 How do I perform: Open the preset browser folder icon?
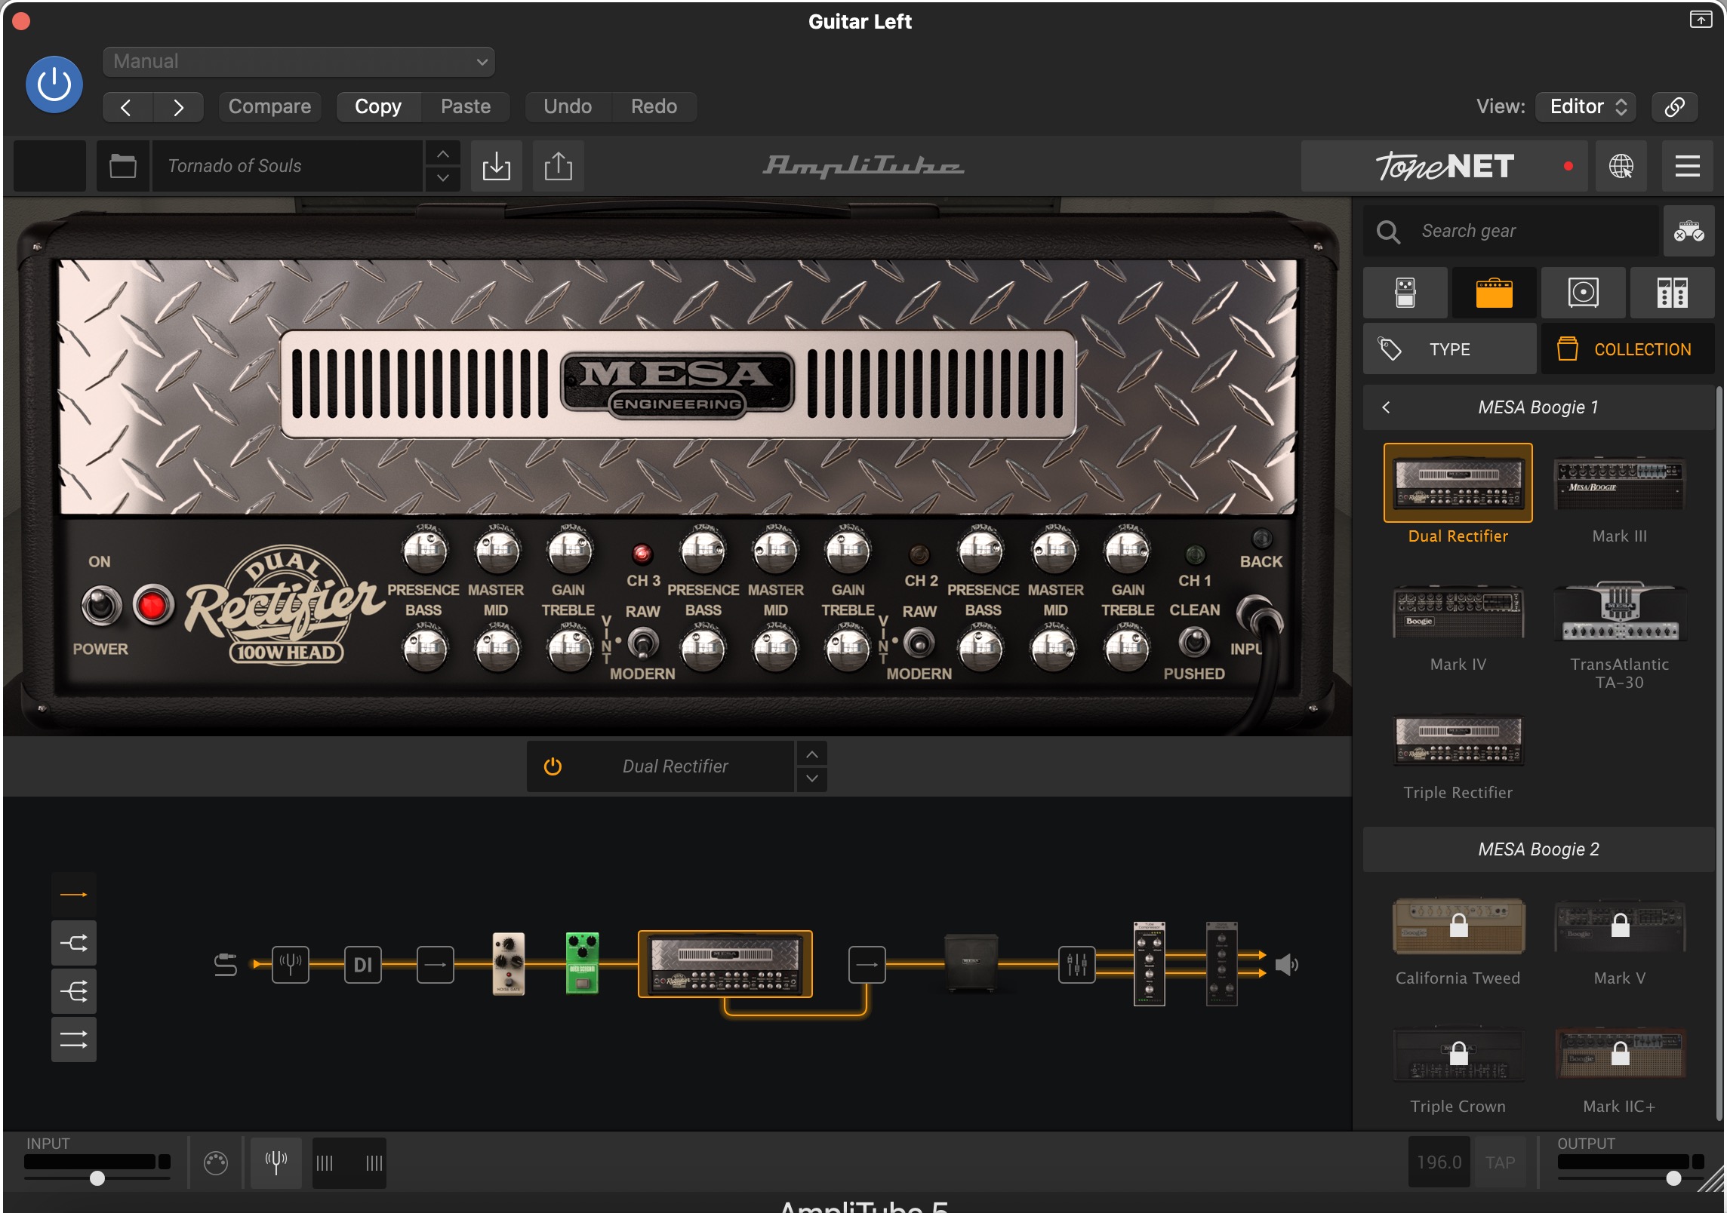[x=123, y=166]
